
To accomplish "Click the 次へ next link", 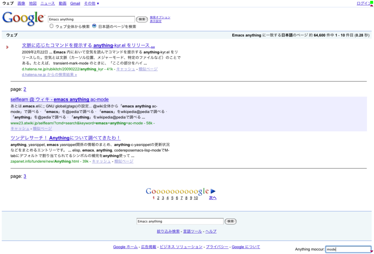I will [x=213, y=198].
